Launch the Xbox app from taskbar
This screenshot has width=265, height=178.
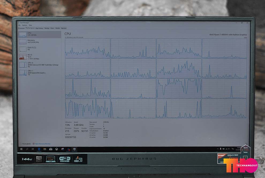pos(57,149)
